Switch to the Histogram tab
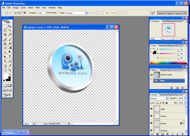This screenshot has width=190, height=136. pos(173,21)
